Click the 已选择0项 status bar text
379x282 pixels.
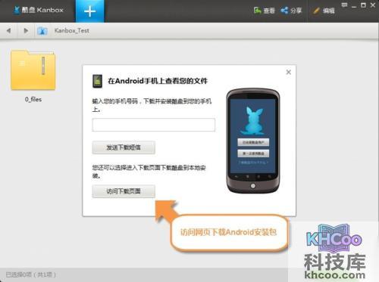tap(30, 274)
